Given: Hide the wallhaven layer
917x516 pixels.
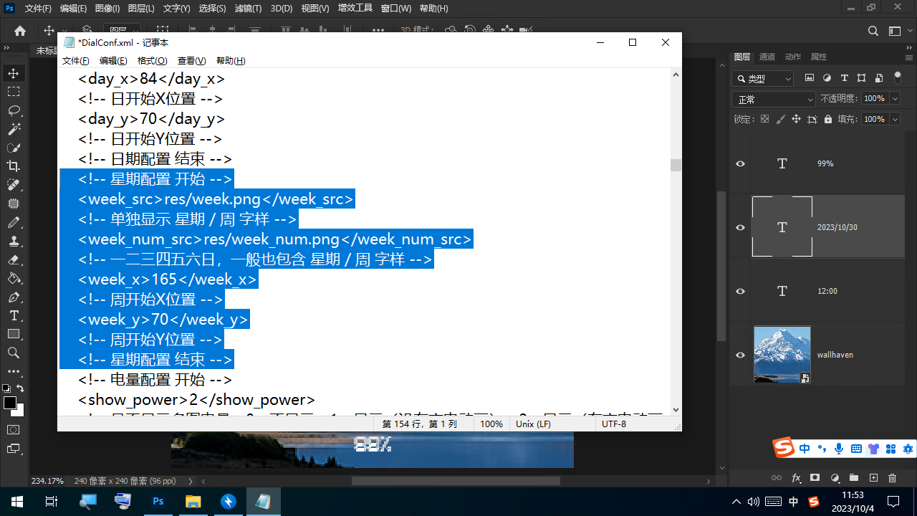Looking at the screenshot, I should 741,355.
